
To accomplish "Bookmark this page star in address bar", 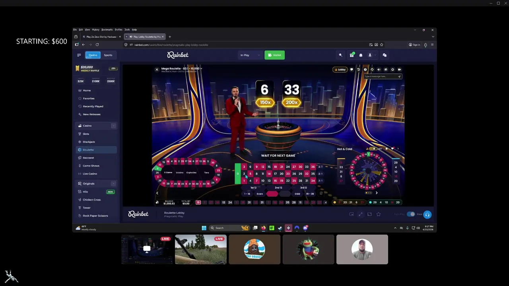I will [x=381, y=45].
